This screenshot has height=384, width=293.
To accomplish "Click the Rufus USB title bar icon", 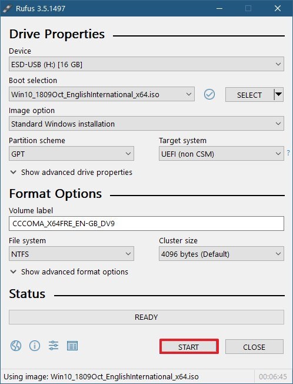I will 7,8.
